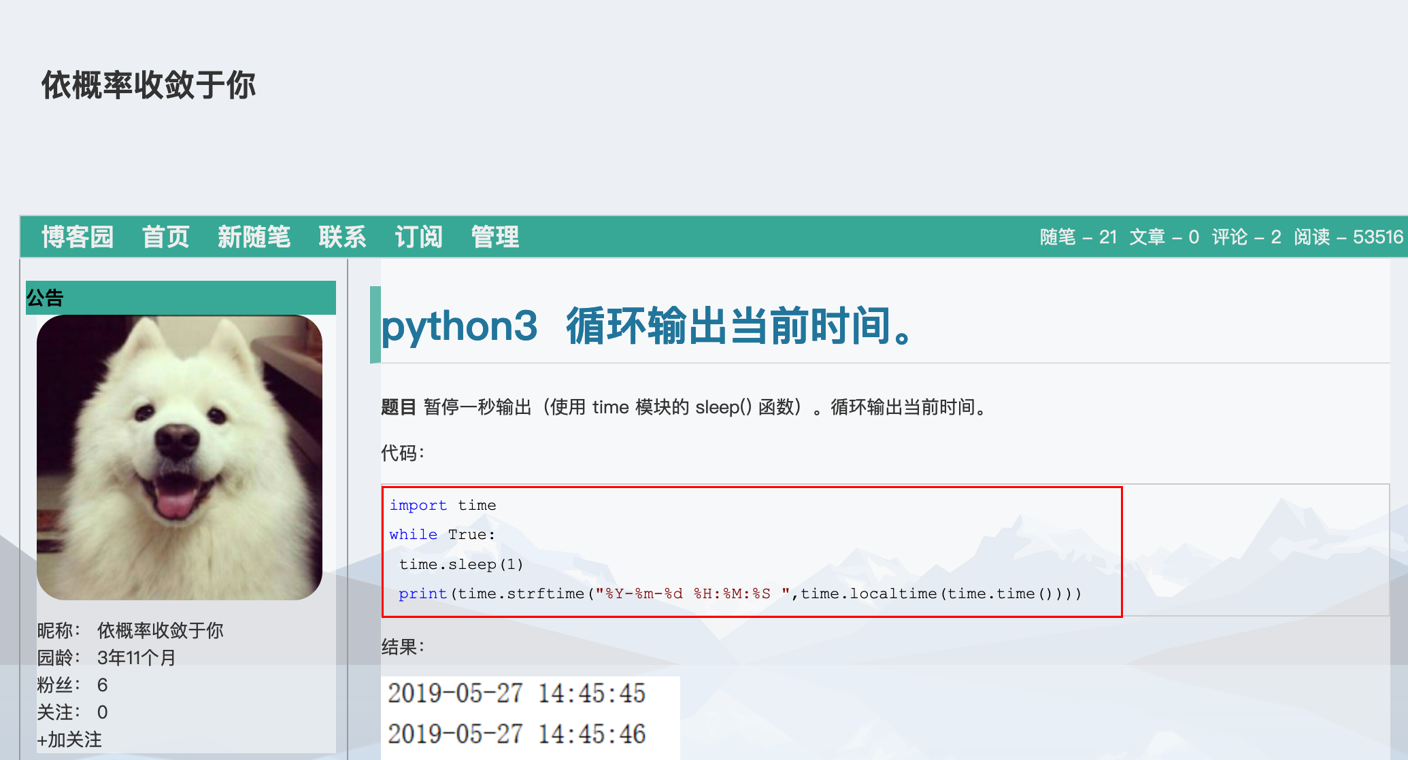Viewport: 1408px width, 760px height.
Task: Toggle the 公告 sidebar panel
Action: click(181, 296)
